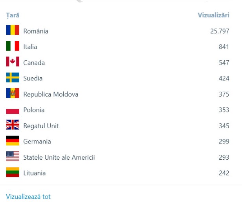Select the România country name
The height and width of the screenshot is (205, 242).
36,31
